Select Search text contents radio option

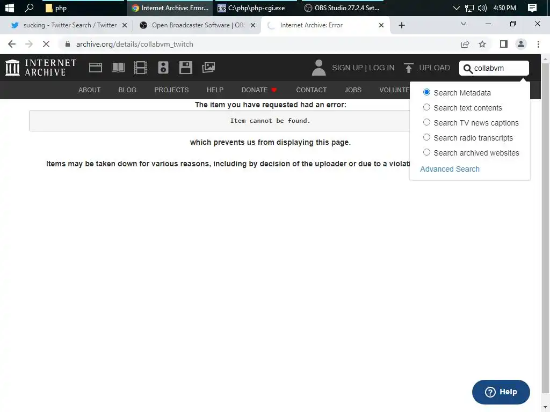click(x=426, y=107)
